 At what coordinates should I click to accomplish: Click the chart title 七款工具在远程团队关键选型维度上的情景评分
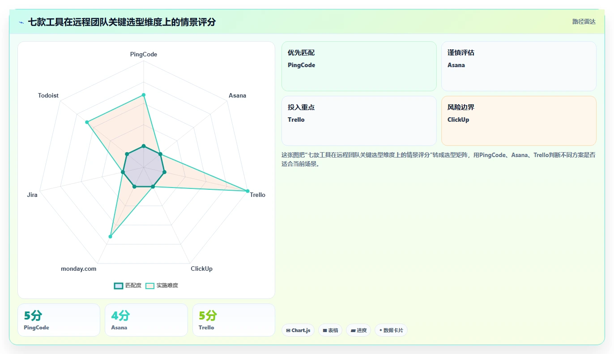122,22
